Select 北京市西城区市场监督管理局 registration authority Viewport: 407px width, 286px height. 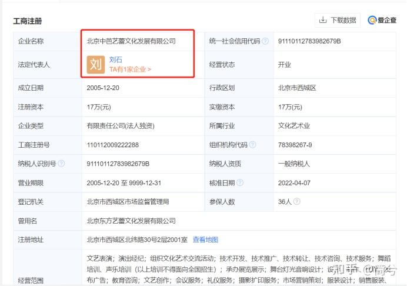point(128,202)
